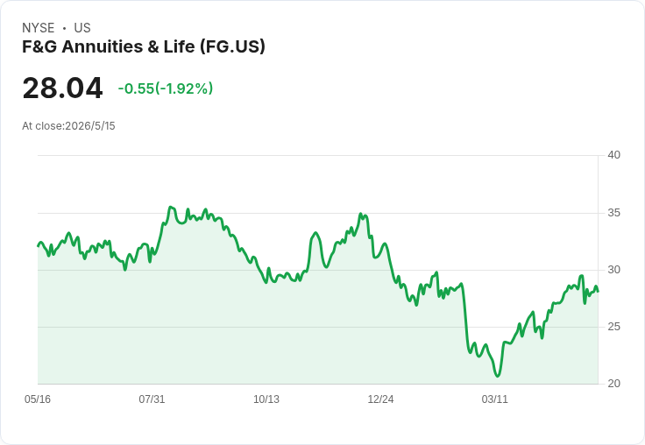Image resolution: width=645 pixels, height=445 pixels.
Task: Click the 30 price axis label
Action: [613, 270]
